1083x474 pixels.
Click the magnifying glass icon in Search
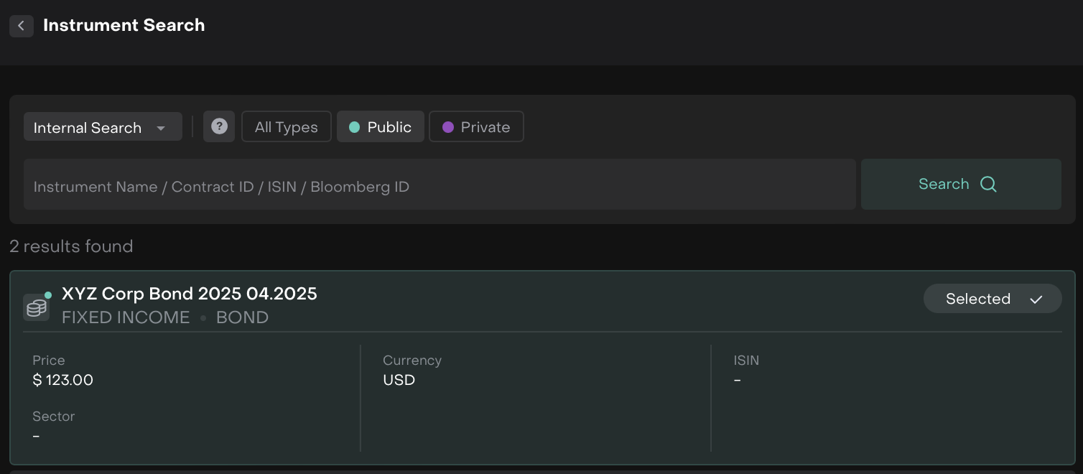[x=988, y=184]
